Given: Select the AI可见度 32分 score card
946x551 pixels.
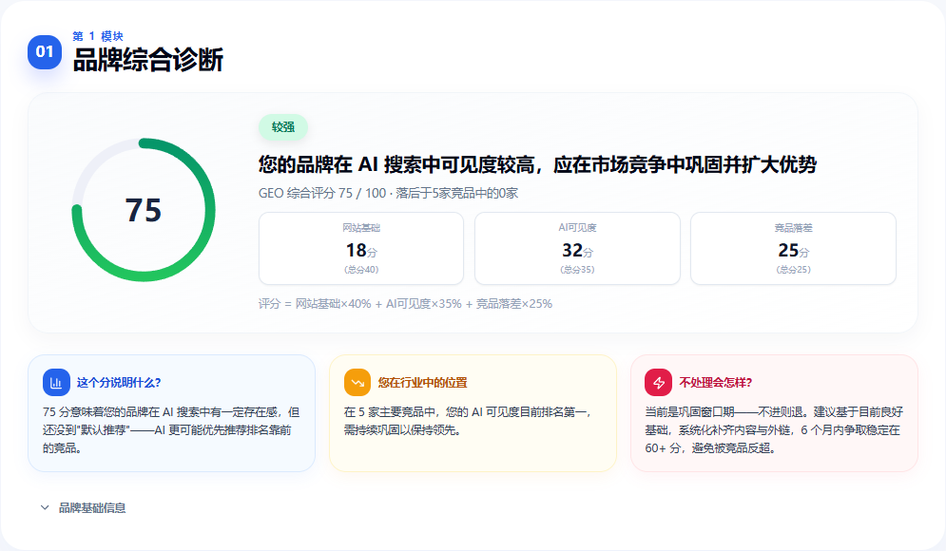Looking at the screenshot, I should pyautogui.click(x=577, y=248).
